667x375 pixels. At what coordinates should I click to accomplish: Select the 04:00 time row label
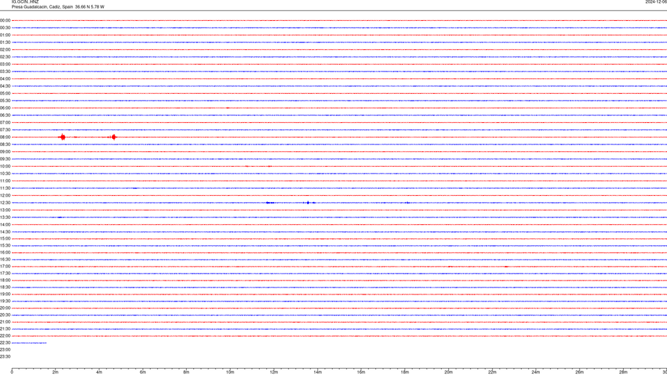coord(5,79)
